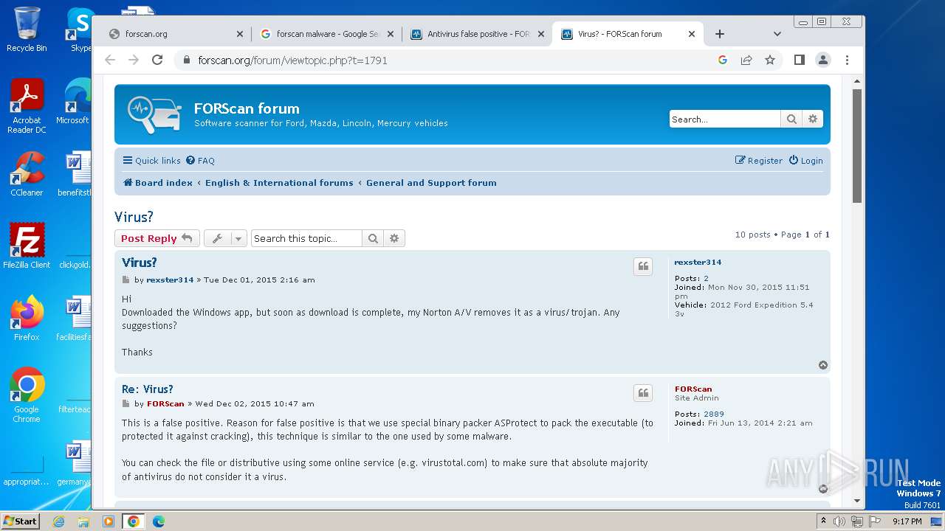Click the Post Reply button
The image size is (945, 531).
pos(157,238)
